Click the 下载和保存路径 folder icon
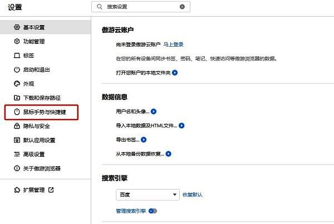 click(17, 98)
